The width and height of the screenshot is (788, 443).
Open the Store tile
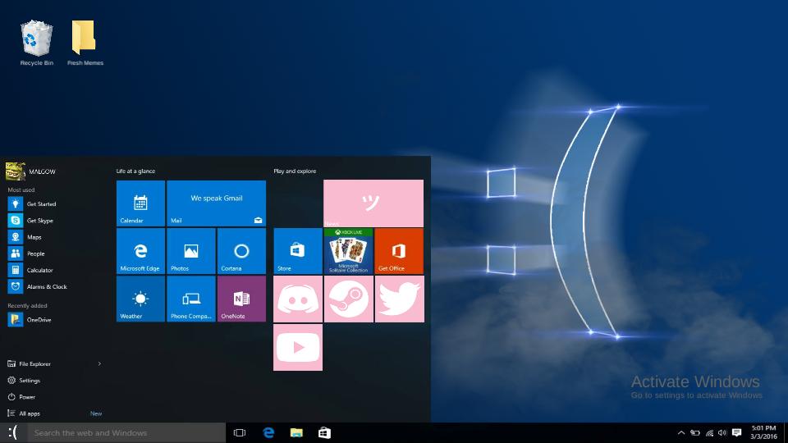tap(297, 251)
